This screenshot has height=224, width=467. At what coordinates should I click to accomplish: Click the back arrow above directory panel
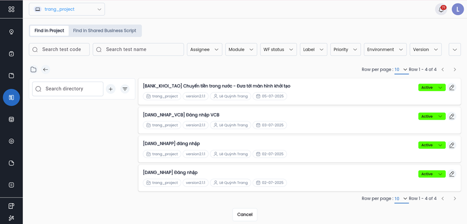click(46, 70)
